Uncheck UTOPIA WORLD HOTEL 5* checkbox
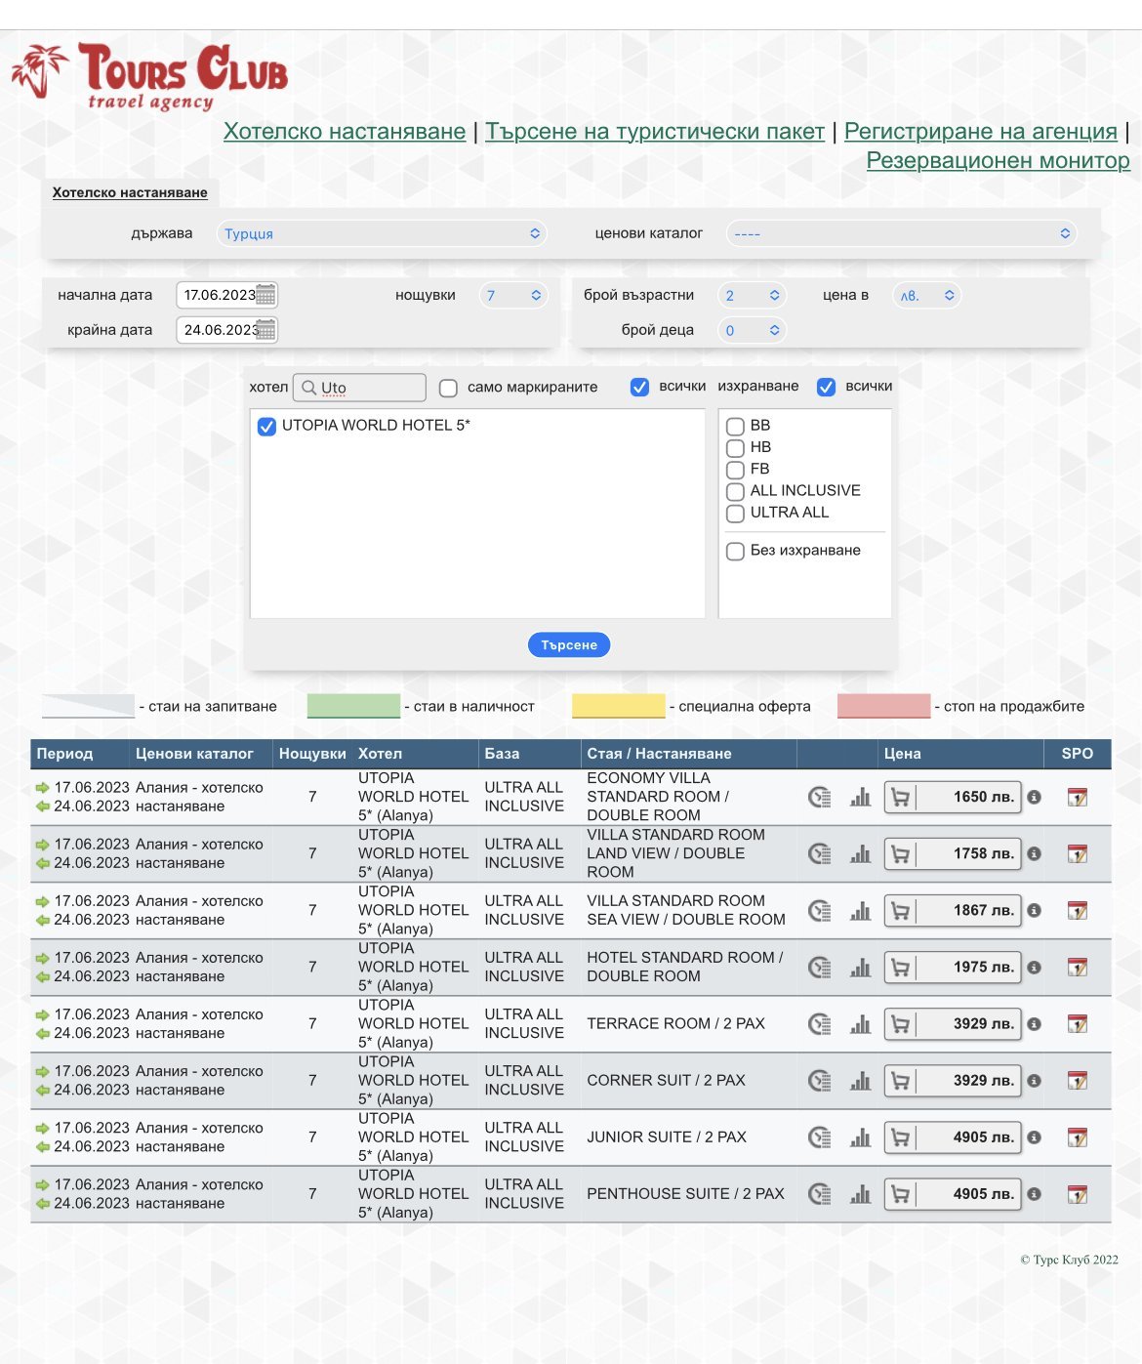The height and width of the screenshot is (1364, 1142). 266,427
